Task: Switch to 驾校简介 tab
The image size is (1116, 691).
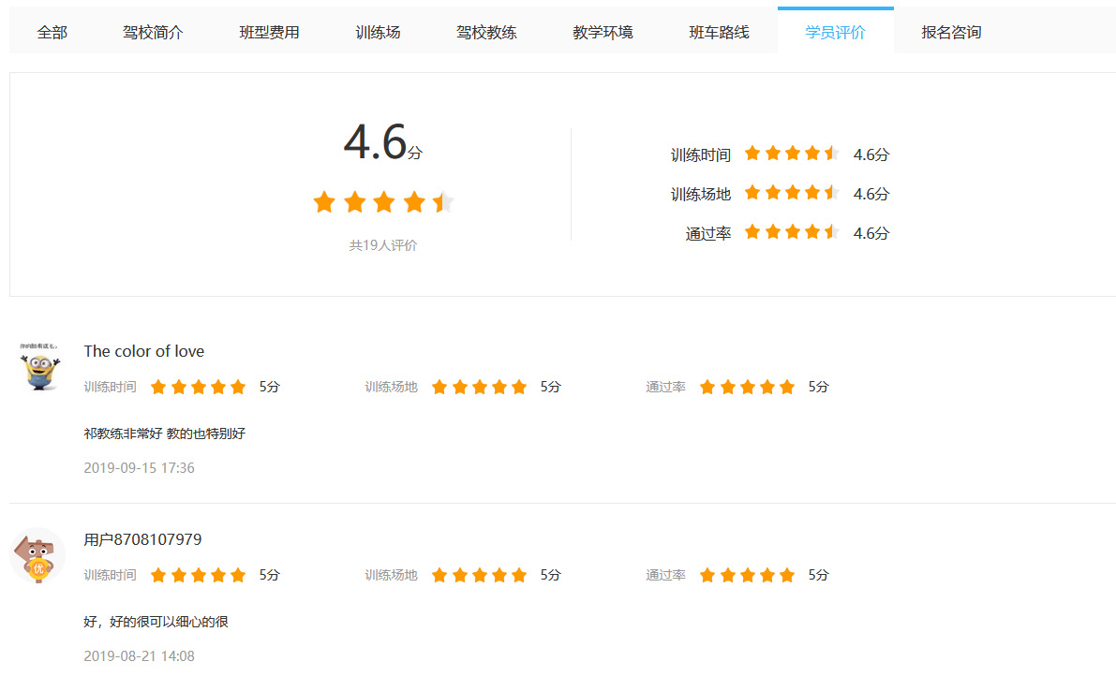Action: point(153,33)
